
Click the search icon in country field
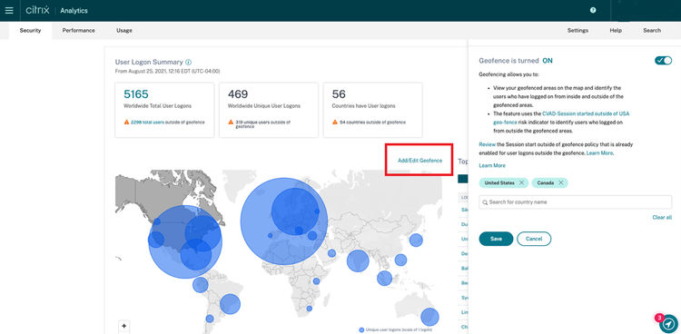[x=485, y=202]
